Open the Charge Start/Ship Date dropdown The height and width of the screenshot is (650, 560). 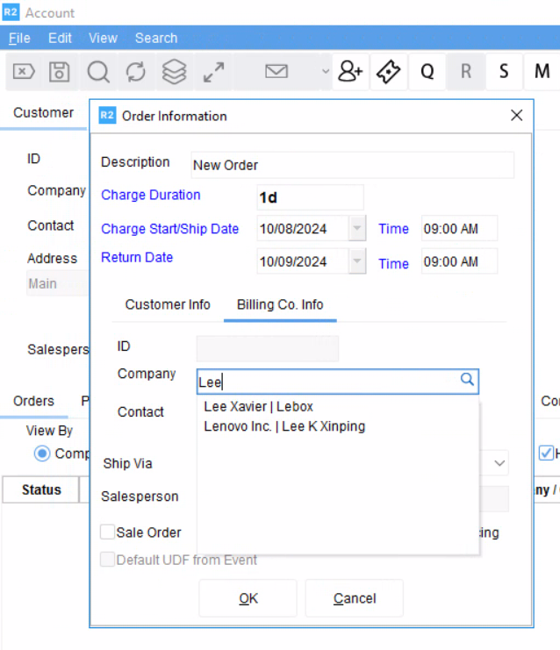coord(357,229)
